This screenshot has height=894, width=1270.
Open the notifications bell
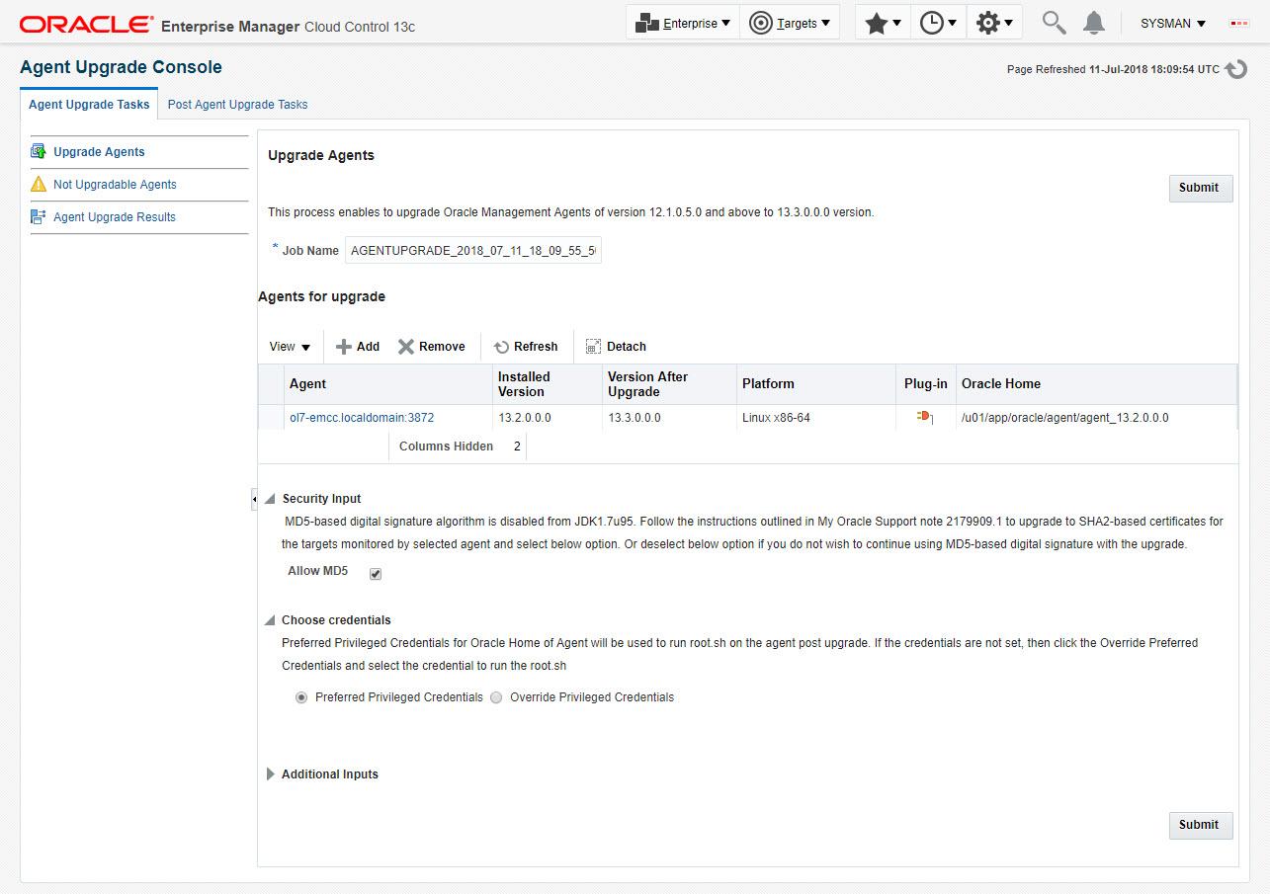click(1093, 23)
